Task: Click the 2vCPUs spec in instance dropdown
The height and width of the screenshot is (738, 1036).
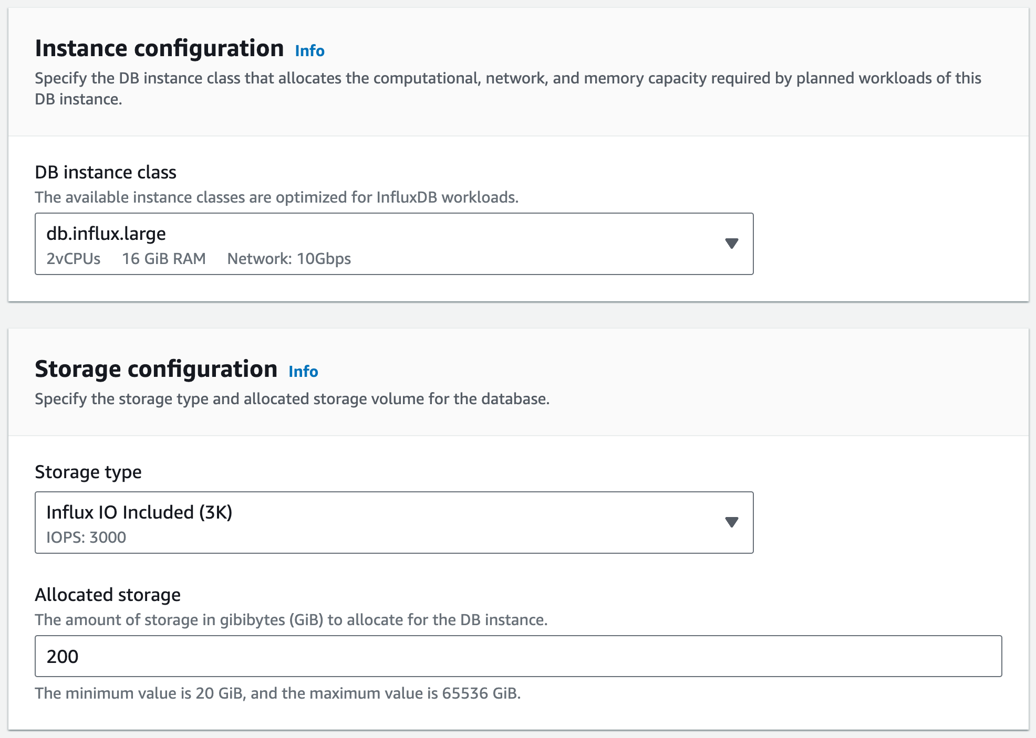Action: pos(74,259)
